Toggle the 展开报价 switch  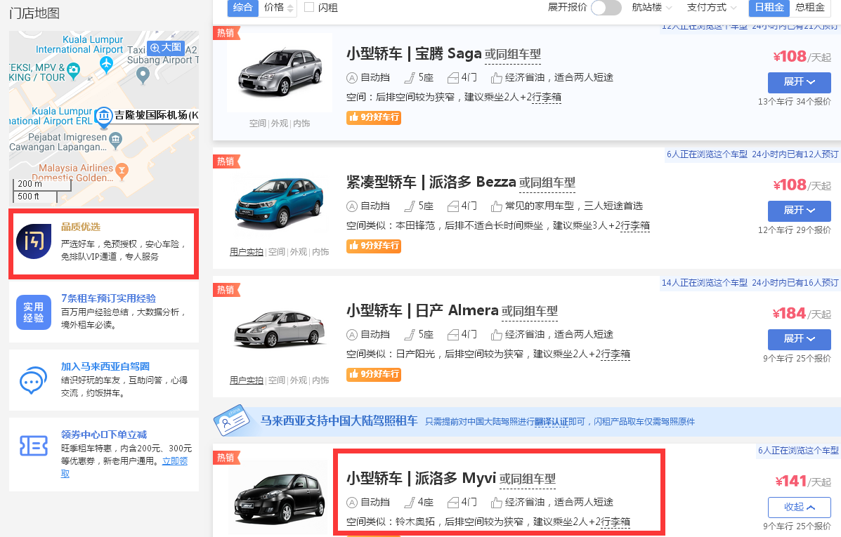pyautogui.click(x=606, y=8)
